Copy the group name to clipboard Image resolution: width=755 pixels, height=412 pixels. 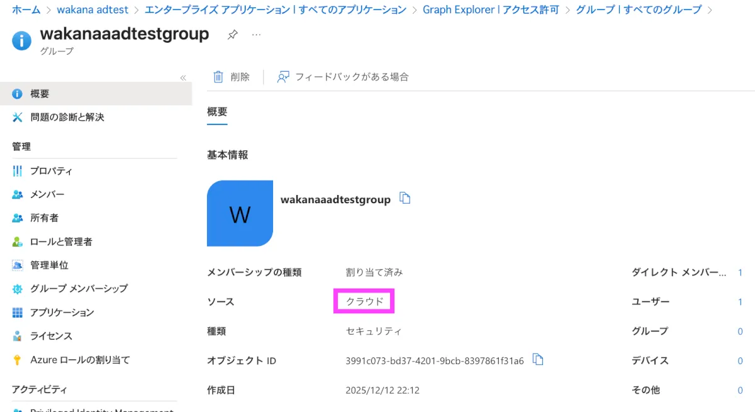pyautogui.click(x=406, y=199)
